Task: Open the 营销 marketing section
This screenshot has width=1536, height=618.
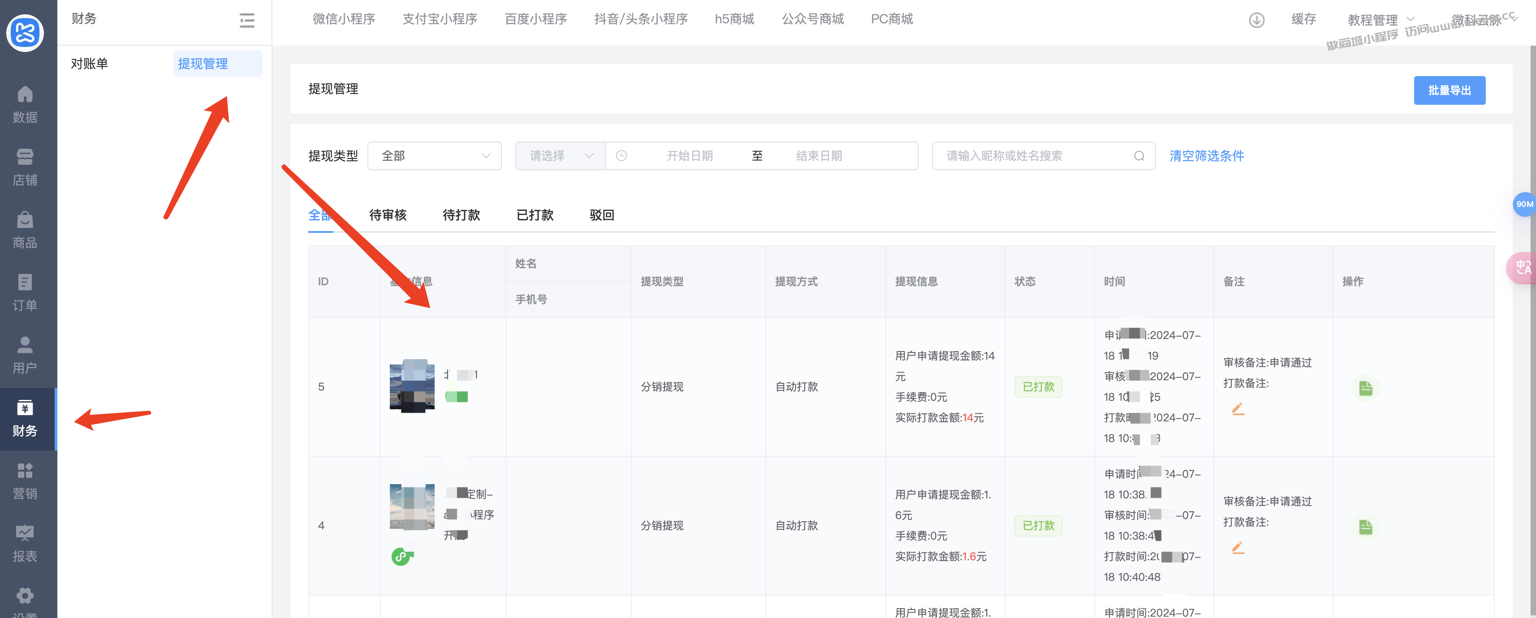Action: (25, 481)
